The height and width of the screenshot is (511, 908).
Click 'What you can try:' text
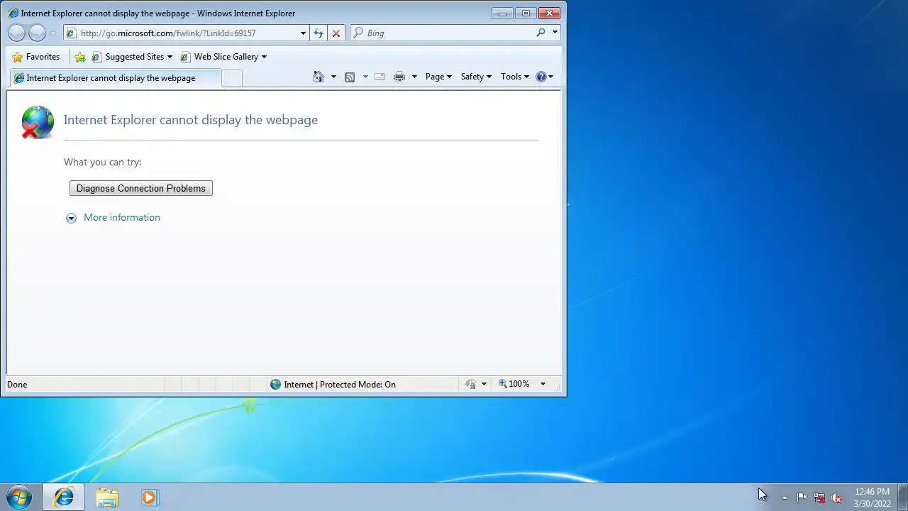coord(103,162)
